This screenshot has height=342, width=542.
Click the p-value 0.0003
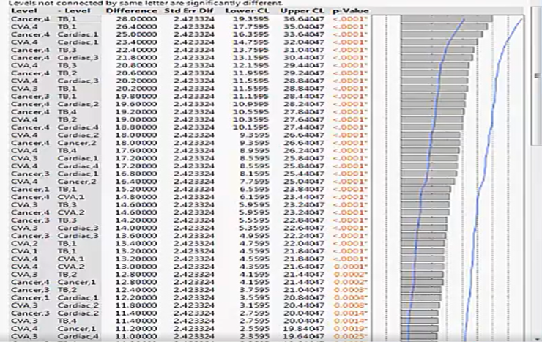pos(351,289)
